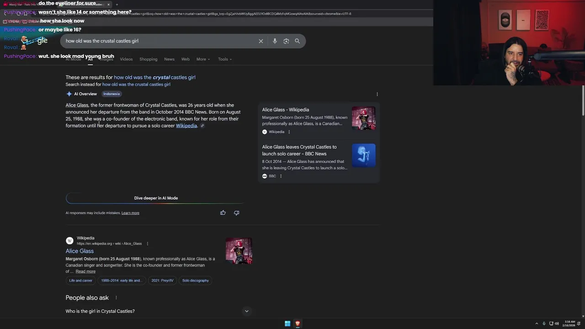Viewport: 585px width, 329px height.
Task: Start voice search with the microphone icon
Action: 275,41
